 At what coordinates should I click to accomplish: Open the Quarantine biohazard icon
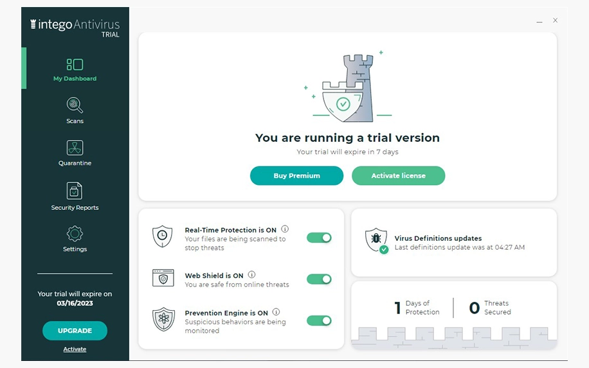(x=75, y=148)
